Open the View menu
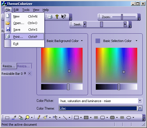Screen dimensions: 147x128 coord(36,10)
